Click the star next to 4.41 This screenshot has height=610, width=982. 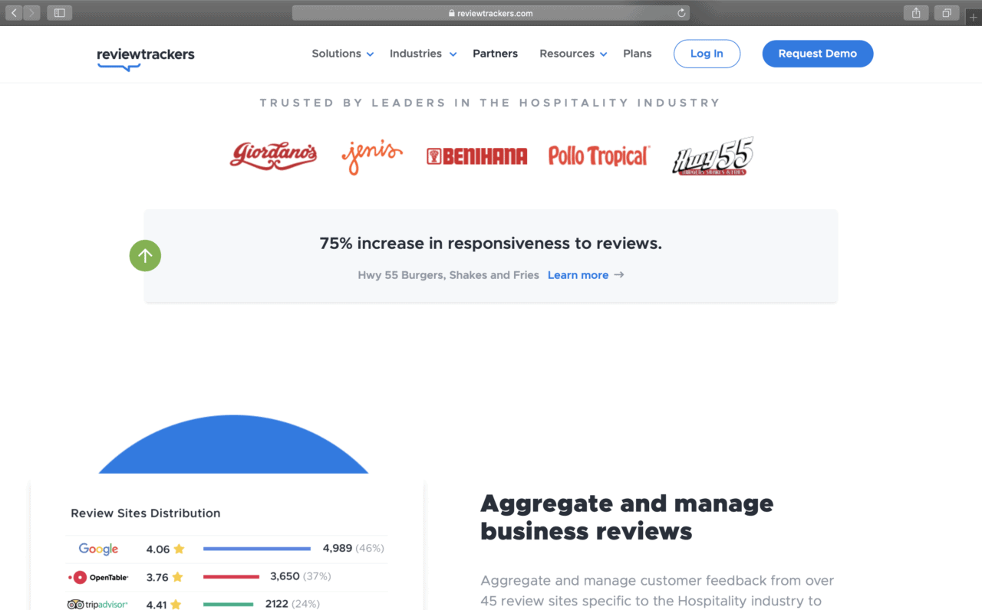coord(176,605)
